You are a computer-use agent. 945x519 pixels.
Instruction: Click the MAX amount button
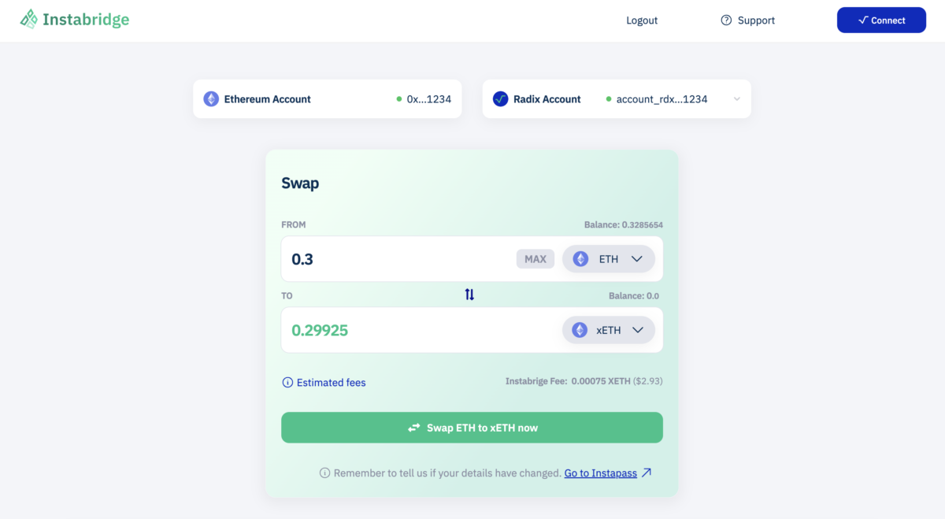pos(535,259)
